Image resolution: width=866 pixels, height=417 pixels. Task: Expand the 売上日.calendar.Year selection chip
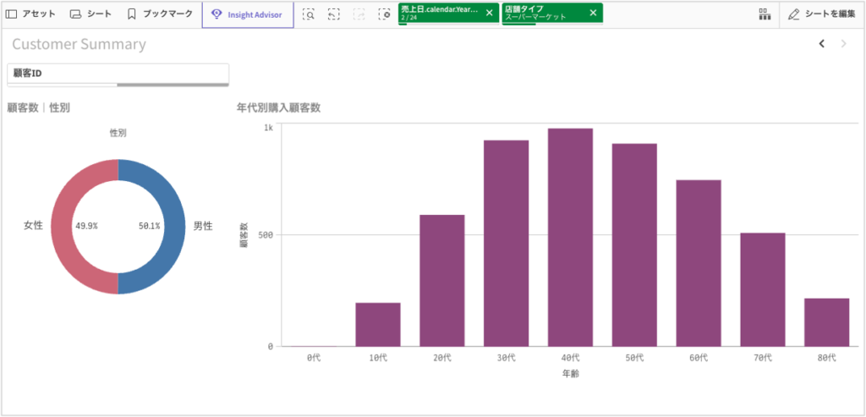(440, 13)
